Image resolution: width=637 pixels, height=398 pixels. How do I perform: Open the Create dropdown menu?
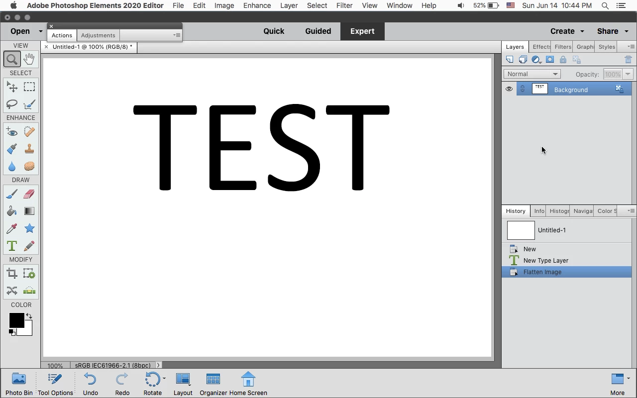tap(567, 31)
